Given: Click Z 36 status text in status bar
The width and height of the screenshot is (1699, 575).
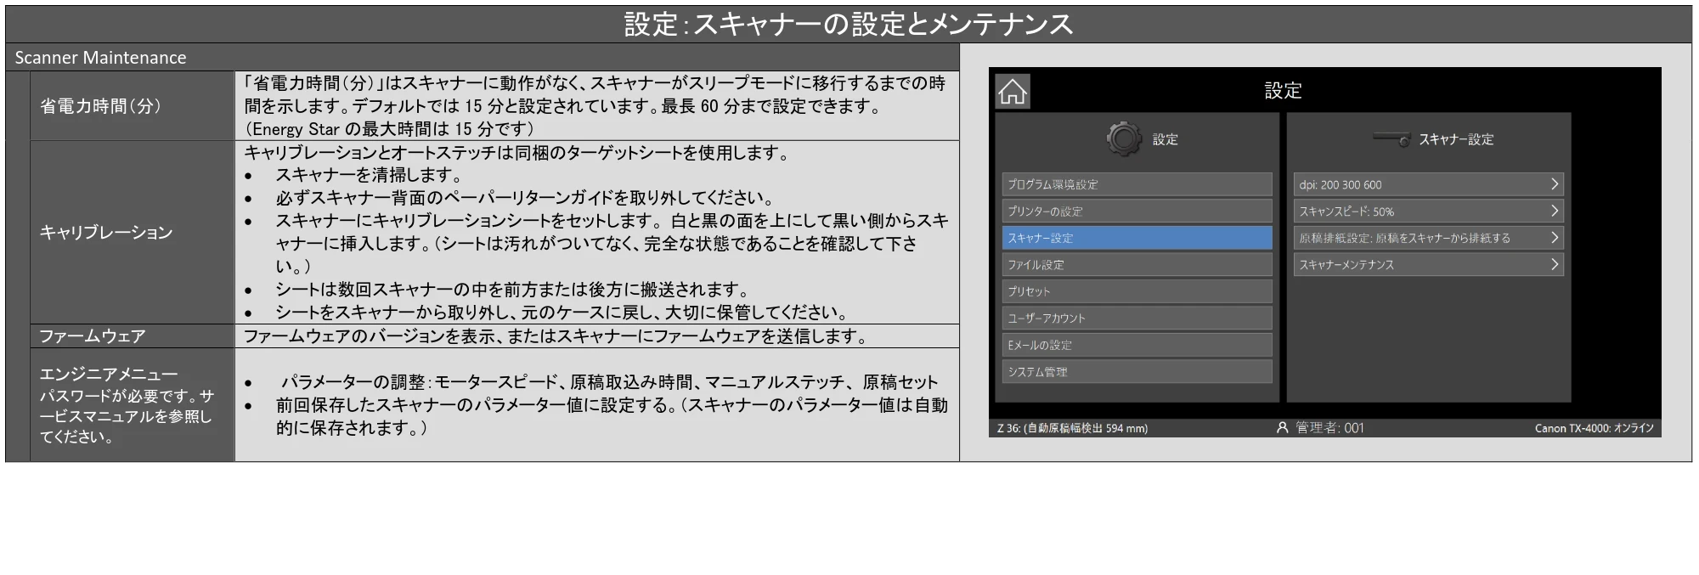Looking at the screenshot, I should tap(1072, 428).
